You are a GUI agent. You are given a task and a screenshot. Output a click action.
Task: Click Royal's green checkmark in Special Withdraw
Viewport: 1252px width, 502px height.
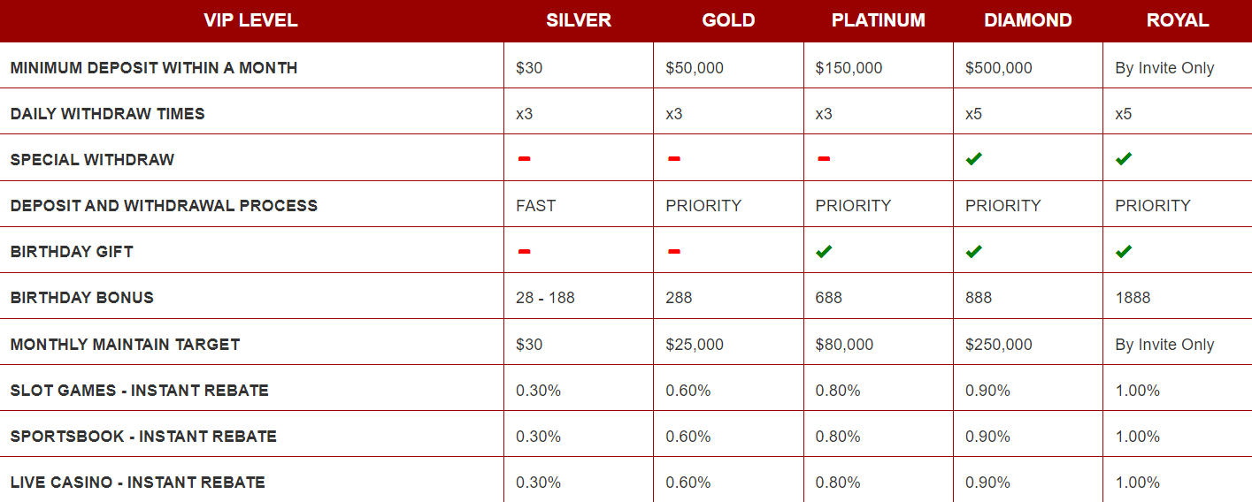coord(1124,159)
